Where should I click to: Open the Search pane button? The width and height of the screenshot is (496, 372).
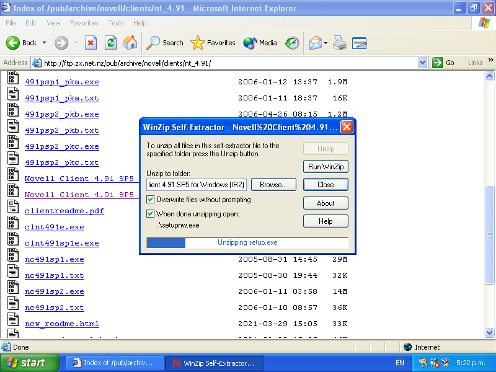164,43
